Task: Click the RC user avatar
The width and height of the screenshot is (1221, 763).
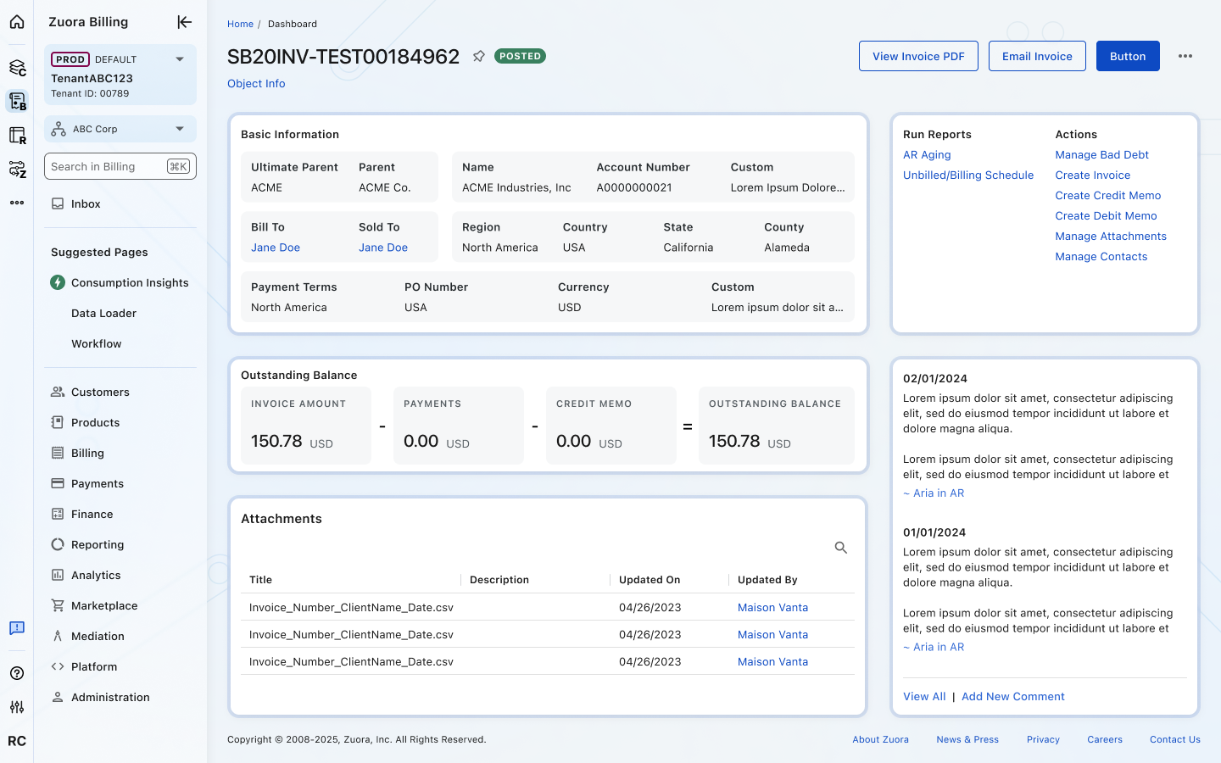Action: tap(17, 741)
